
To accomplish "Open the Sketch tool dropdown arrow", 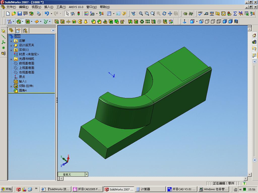I will pos(14,22).
